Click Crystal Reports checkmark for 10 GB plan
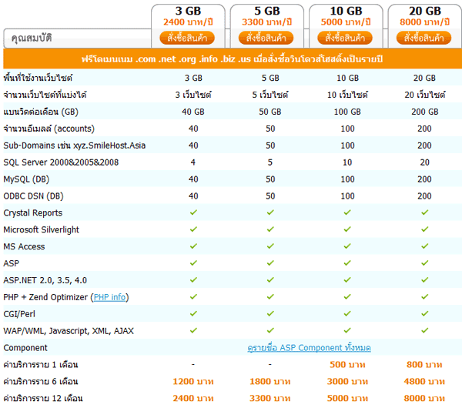This screenshot has height=408, width=462. pyautogui.click(x=347, y=212)
